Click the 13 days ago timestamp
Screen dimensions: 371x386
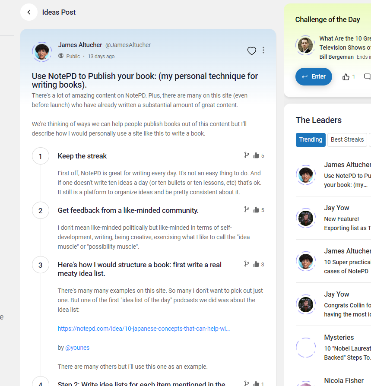(101, 57)
